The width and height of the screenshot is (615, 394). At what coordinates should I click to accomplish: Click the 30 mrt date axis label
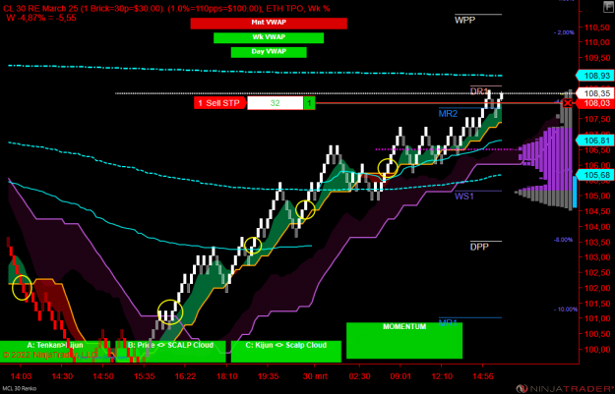click(x=315, y=376)
